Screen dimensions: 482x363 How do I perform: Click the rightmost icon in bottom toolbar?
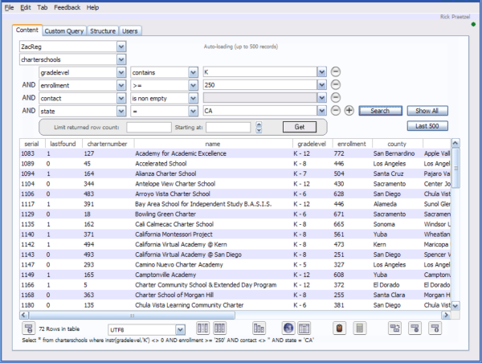435,328
